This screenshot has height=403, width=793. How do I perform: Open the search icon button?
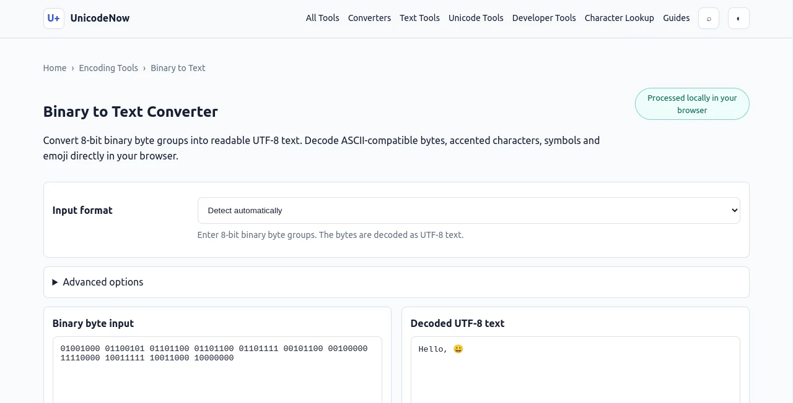click(x=709, y=19)
